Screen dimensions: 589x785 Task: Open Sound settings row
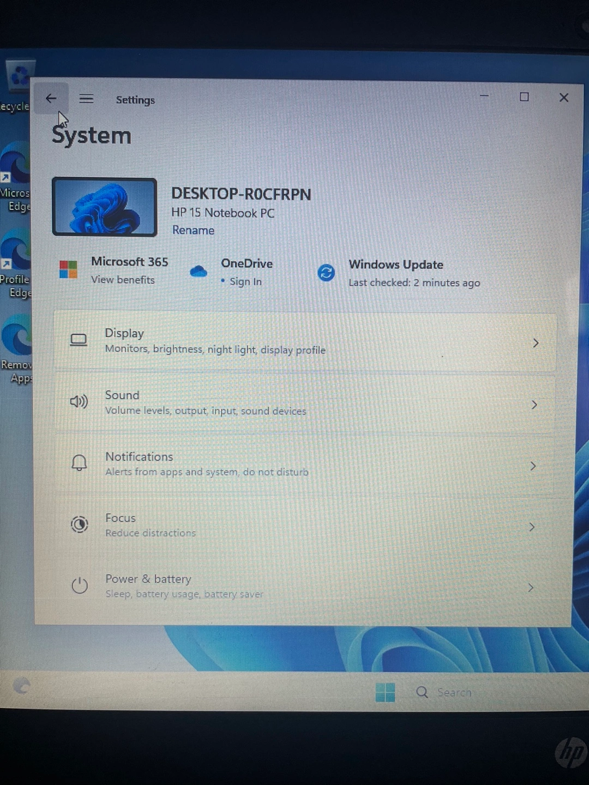(304, 403)
